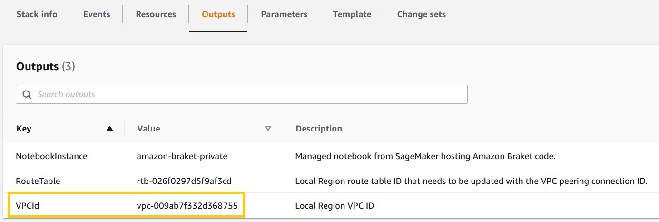Select the Outputs tab
This screenshot has width=659, height=222.
pos(218,14)
